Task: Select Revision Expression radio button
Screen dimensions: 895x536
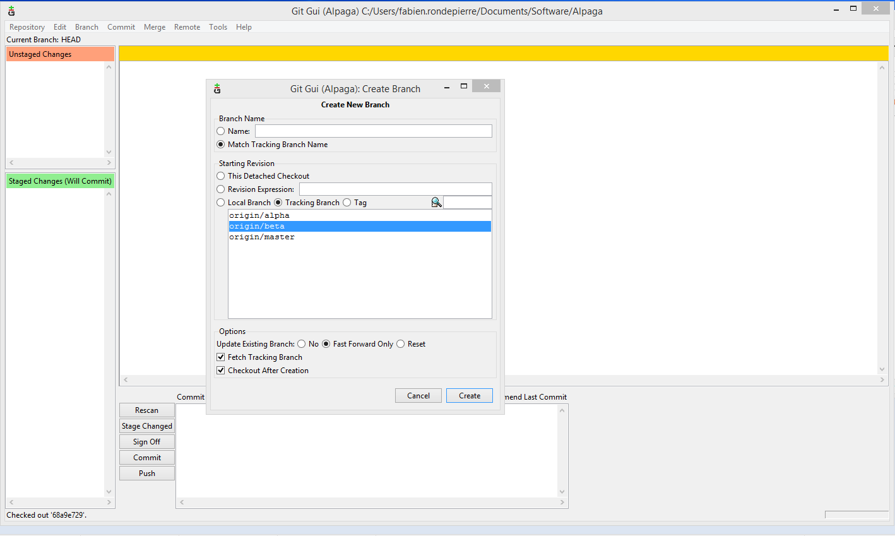Action: (221, 189)
